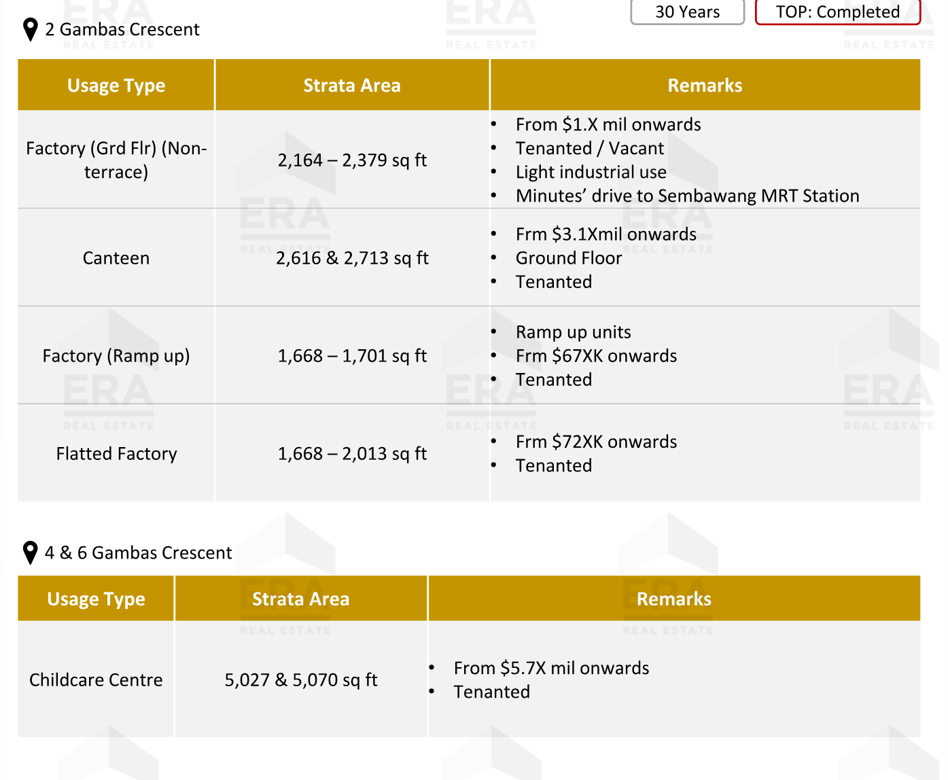Select the 4 & 6 Gambas Crescent heading

click(x=138, y=553)
